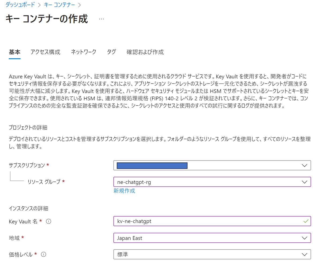Click the info icon next to Key Vault 名
The image size is (315, 270).
49,221
